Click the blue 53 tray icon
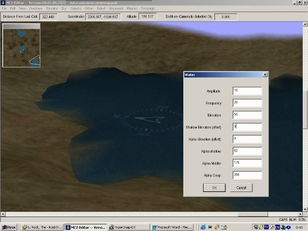The image size is (308, 231). pyautogui.click(x=267, y=227)
